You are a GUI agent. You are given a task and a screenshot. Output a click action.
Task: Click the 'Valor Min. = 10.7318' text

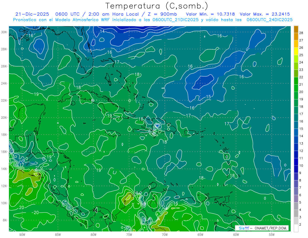click(210, 14)
